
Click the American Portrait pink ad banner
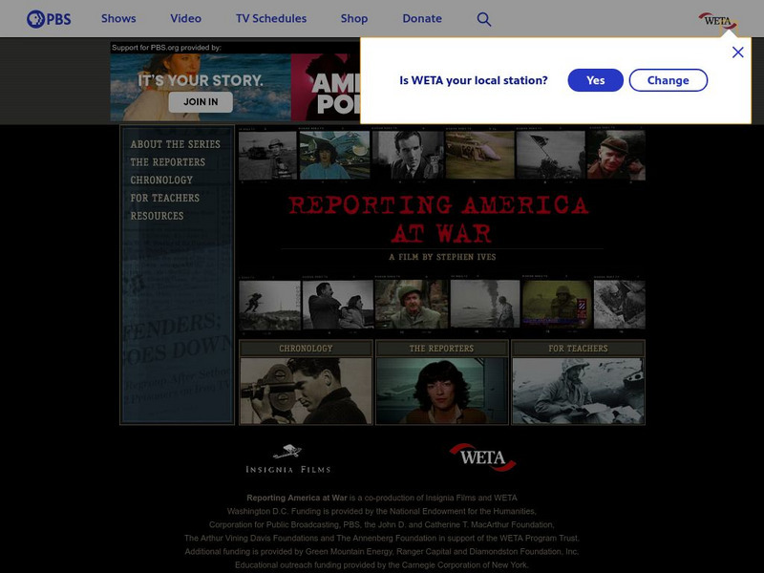[x=326, y=87]
